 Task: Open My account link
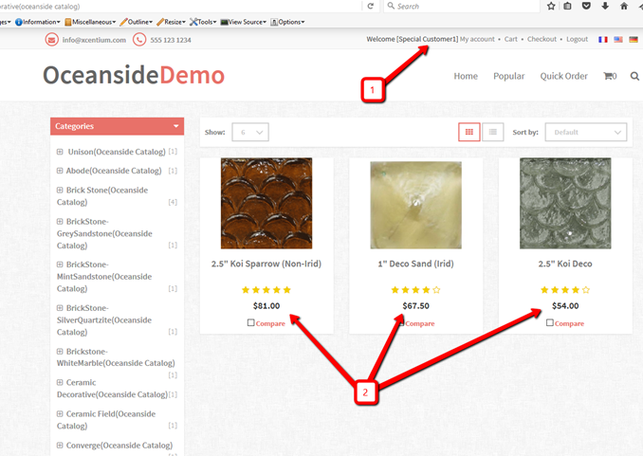click(477, 39)
